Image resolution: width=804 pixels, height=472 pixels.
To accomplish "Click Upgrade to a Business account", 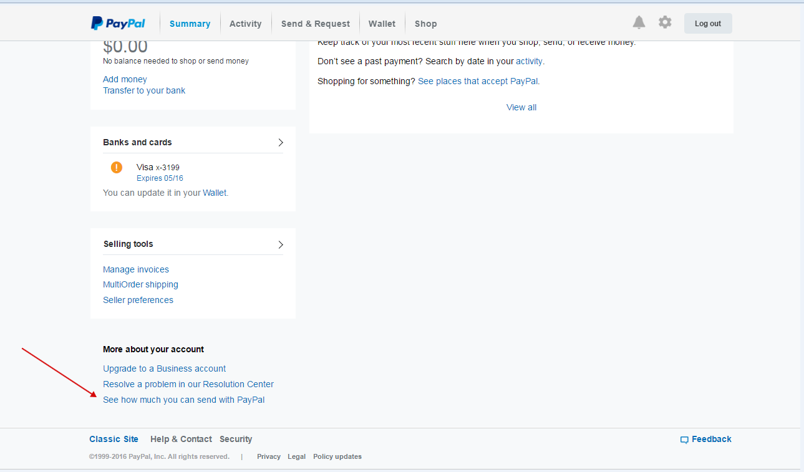I will pos(165,368).
